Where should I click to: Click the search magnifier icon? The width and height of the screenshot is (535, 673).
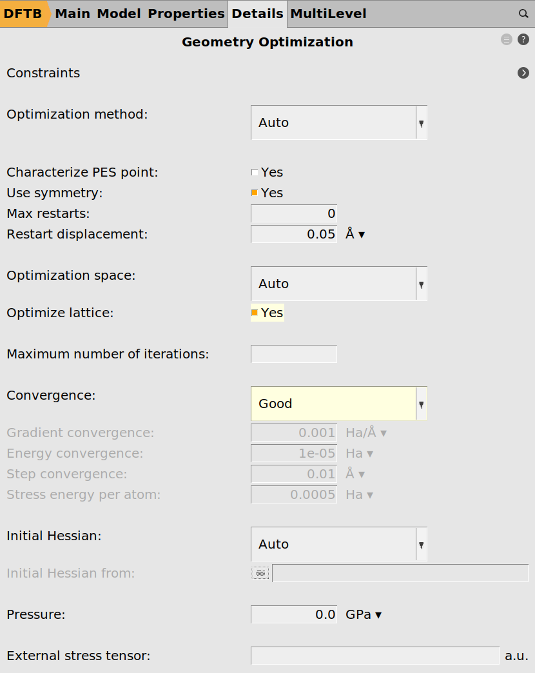523,14
